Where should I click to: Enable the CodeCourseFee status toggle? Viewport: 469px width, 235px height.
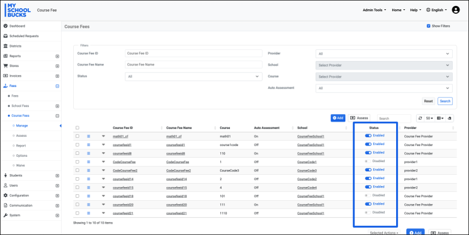coord(368,161)
